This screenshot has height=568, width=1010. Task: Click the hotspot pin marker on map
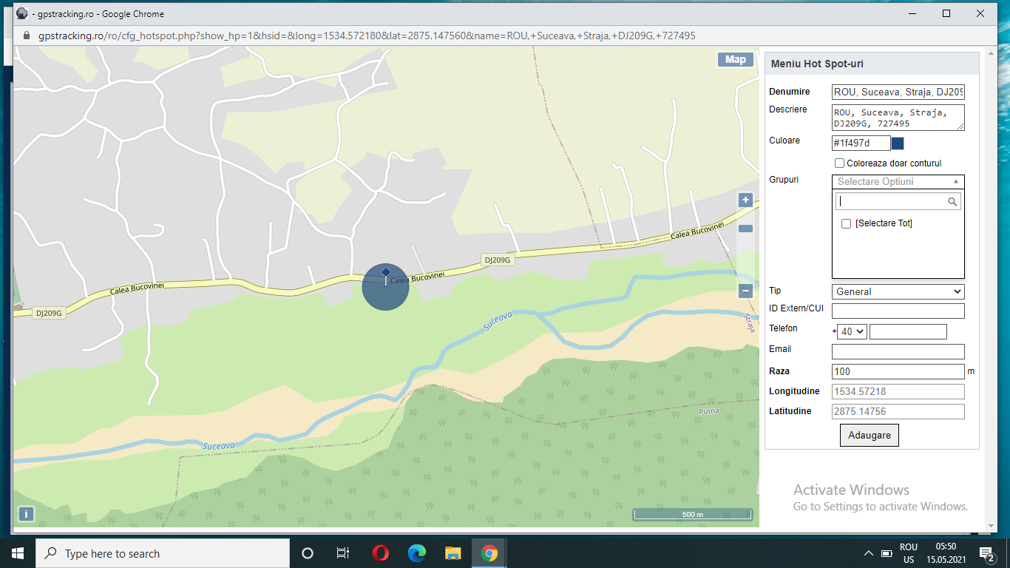[x=386, y=277]
